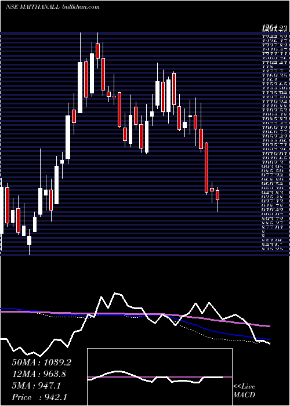Click the Price : 942.1 value
The image size is (290, 406).
click(x=40, y=397)
